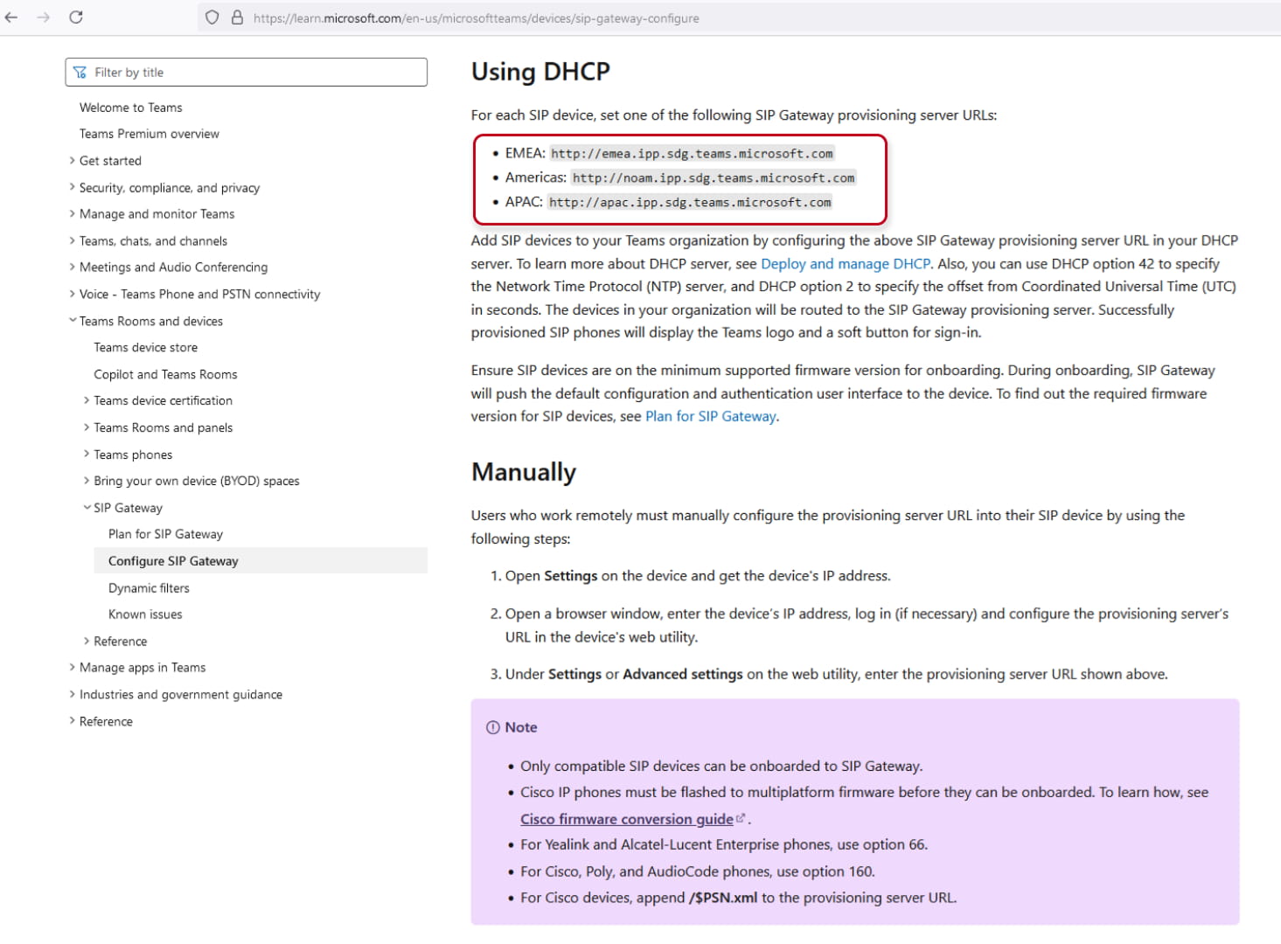Click the Manually heading
Viewport: 1281px width, 944px height.
(524, 472)
